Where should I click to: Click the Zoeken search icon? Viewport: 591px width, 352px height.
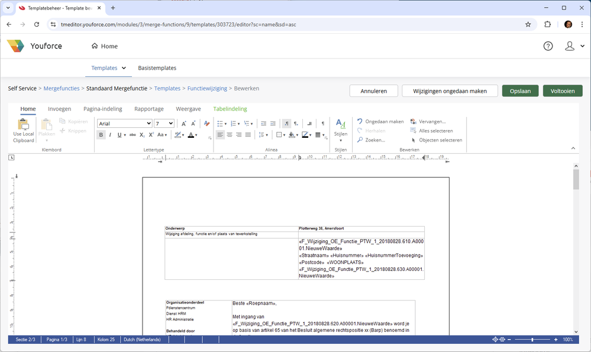click(360, 140)
